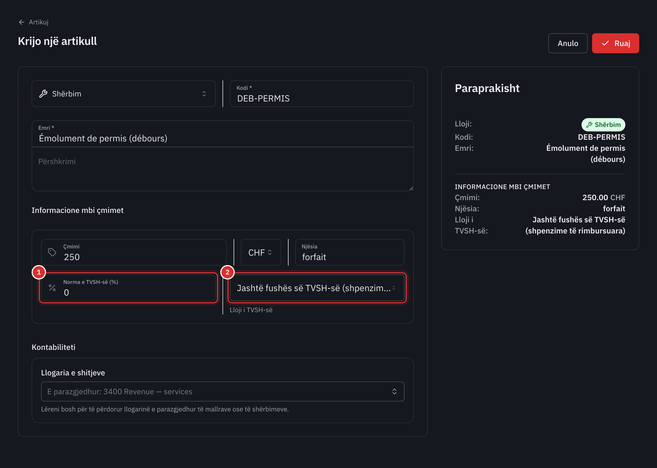Click the back arrow next to Artikuj
The width and height of the screenshot is (657, 468).
[x=22, y=22]
